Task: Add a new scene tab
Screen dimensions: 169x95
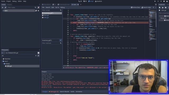Action: coord(81,4)
